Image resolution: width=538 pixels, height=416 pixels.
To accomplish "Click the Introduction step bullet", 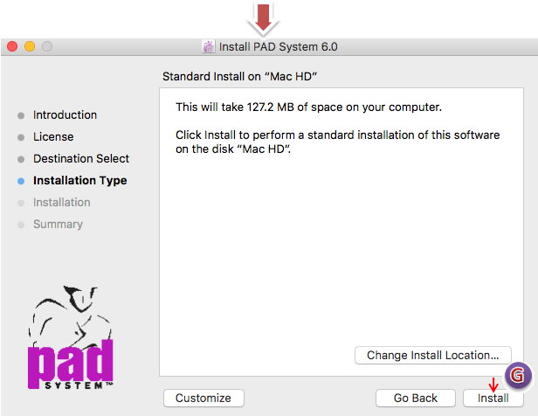I will coord(21,115).
